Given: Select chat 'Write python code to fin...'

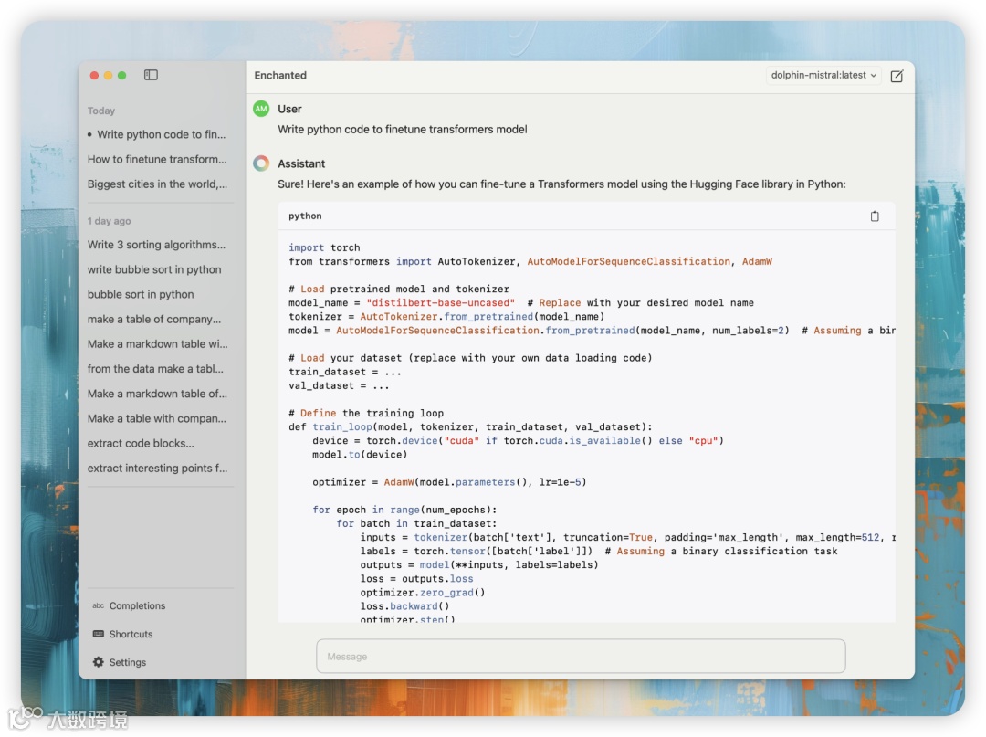Looking at the screenshot, I should pos(161,134).
